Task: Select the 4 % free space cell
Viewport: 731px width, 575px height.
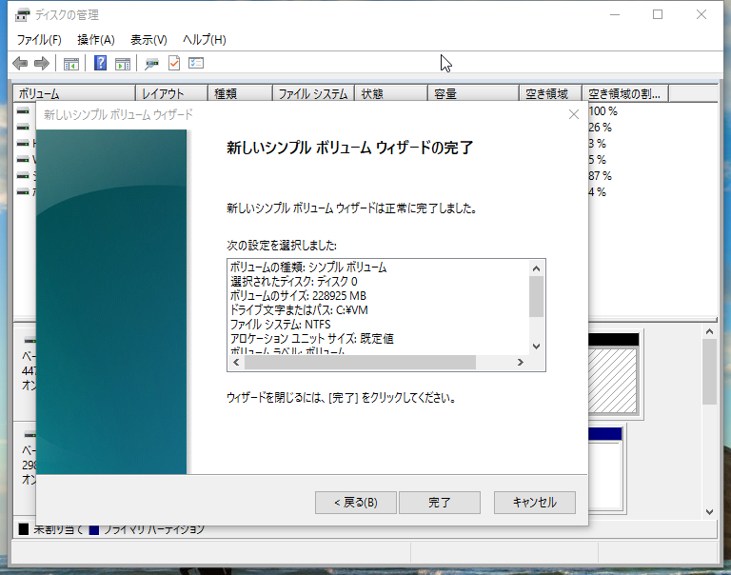Action: (597, 191)
